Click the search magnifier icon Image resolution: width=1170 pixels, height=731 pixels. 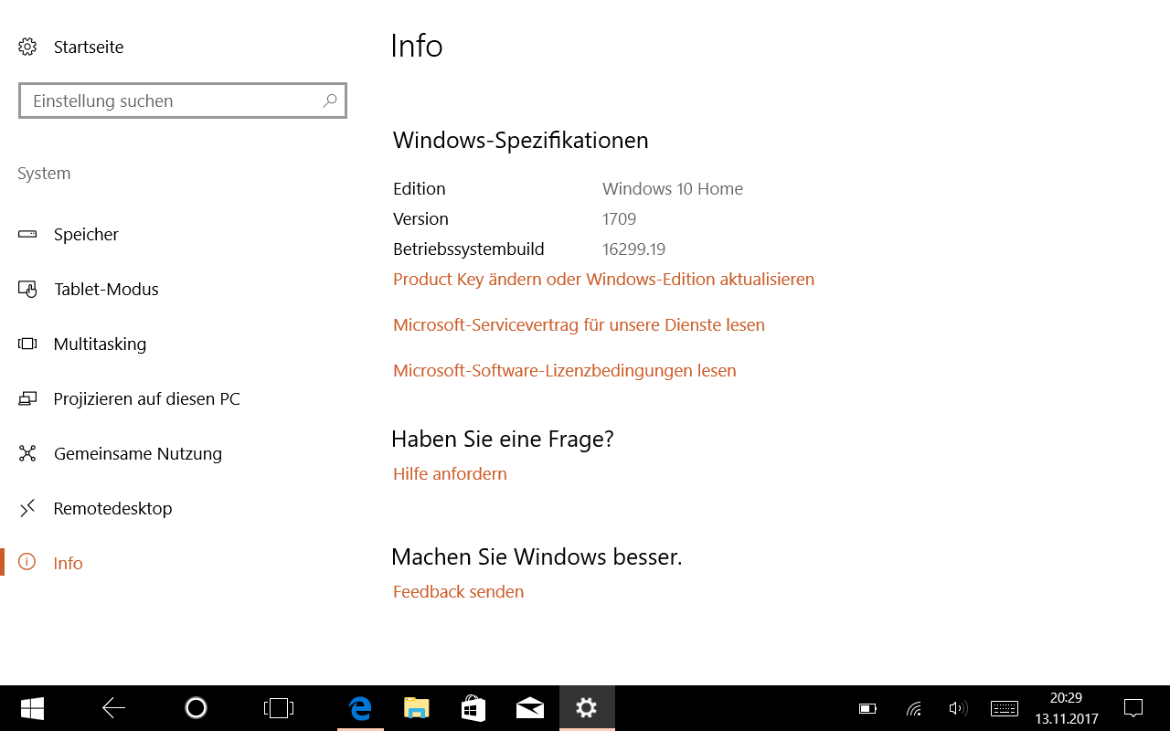(x=330, y=101)
